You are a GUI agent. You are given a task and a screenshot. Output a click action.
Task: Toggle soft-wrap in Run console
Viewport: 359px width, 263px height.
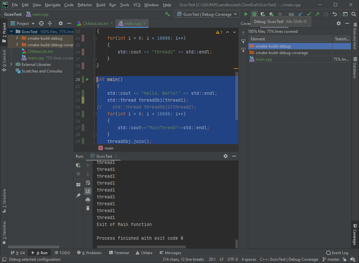point(88,183)
